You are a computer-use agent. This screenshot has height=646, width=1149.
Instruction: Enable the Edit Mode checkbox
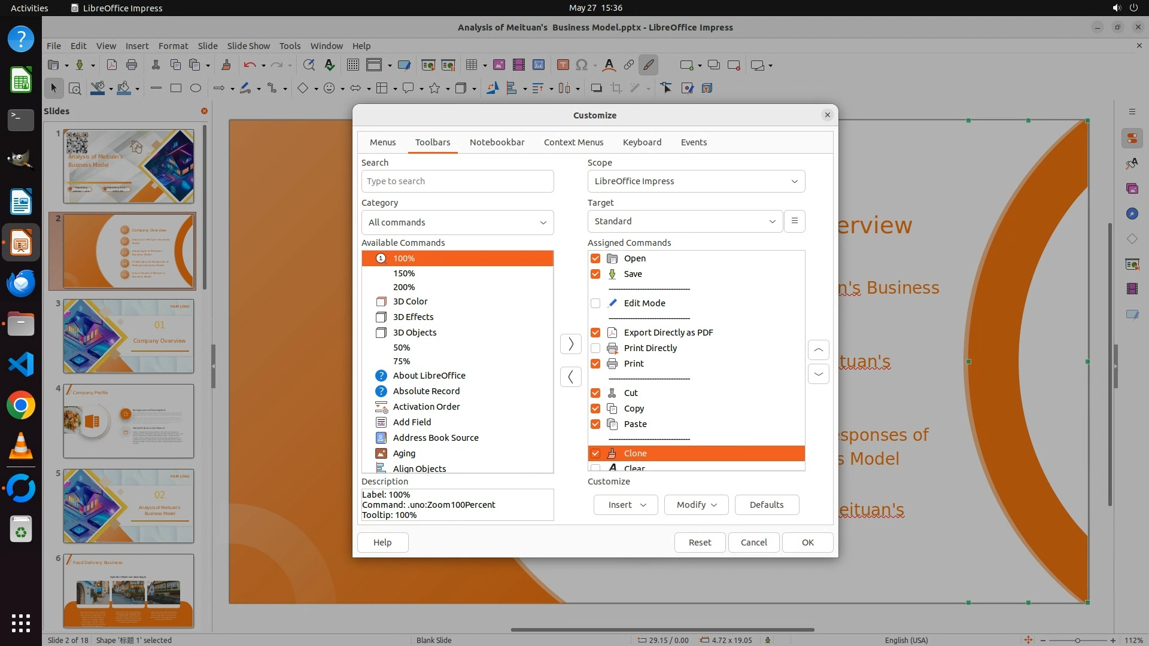595,303
